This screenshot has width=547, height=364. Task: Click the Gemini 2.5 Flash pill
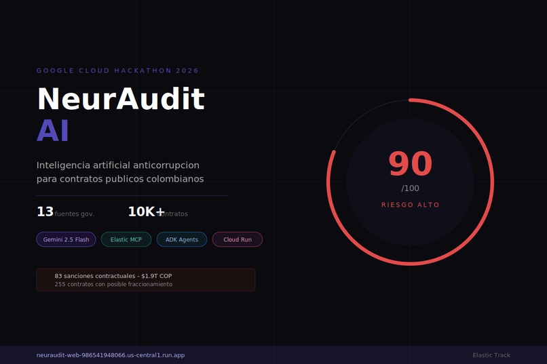[66, 239]
